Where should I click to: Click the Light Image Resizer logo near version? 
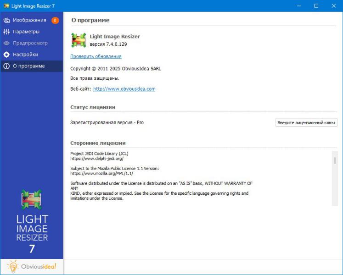point(79,40)
